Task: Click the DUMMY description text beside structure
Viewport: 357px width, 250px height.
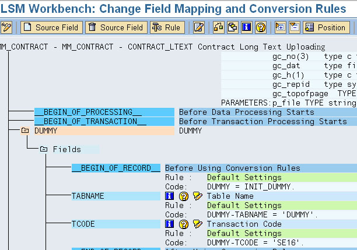Action: tap(191, 131)
